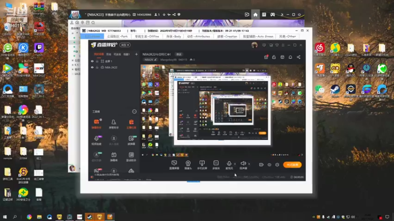
Task: Collapse the toolbox panel with the circle button
Action: tap(134, 111)
